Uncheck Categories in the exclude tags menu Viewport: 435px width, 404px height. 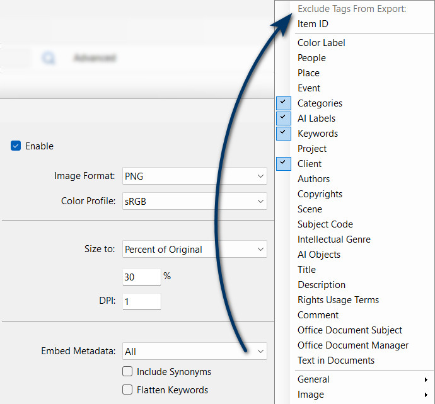click(x=320, y=103)
